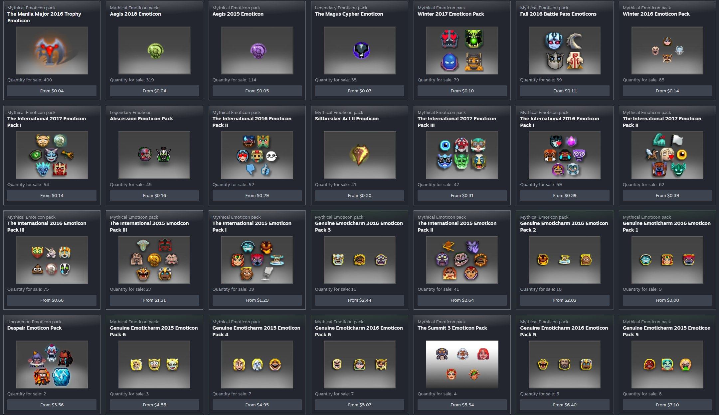Click International 2015 Emoticon Pack I image
Screen dimensions: 719x415
click(x=257, y=260)
